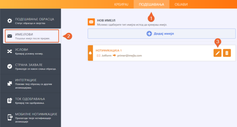Click the Jotform sender name
237x127 pixels.
(106, 55)
